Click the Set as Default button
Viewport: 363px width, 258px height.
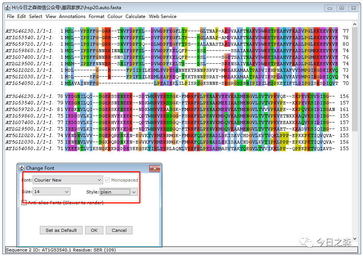pos(61,230)
